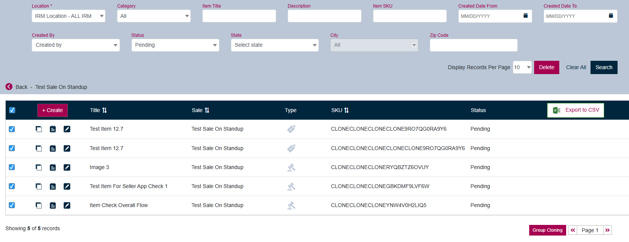629x242 pixels.
Task: Focus the Description input field
Action: [325, 16]
